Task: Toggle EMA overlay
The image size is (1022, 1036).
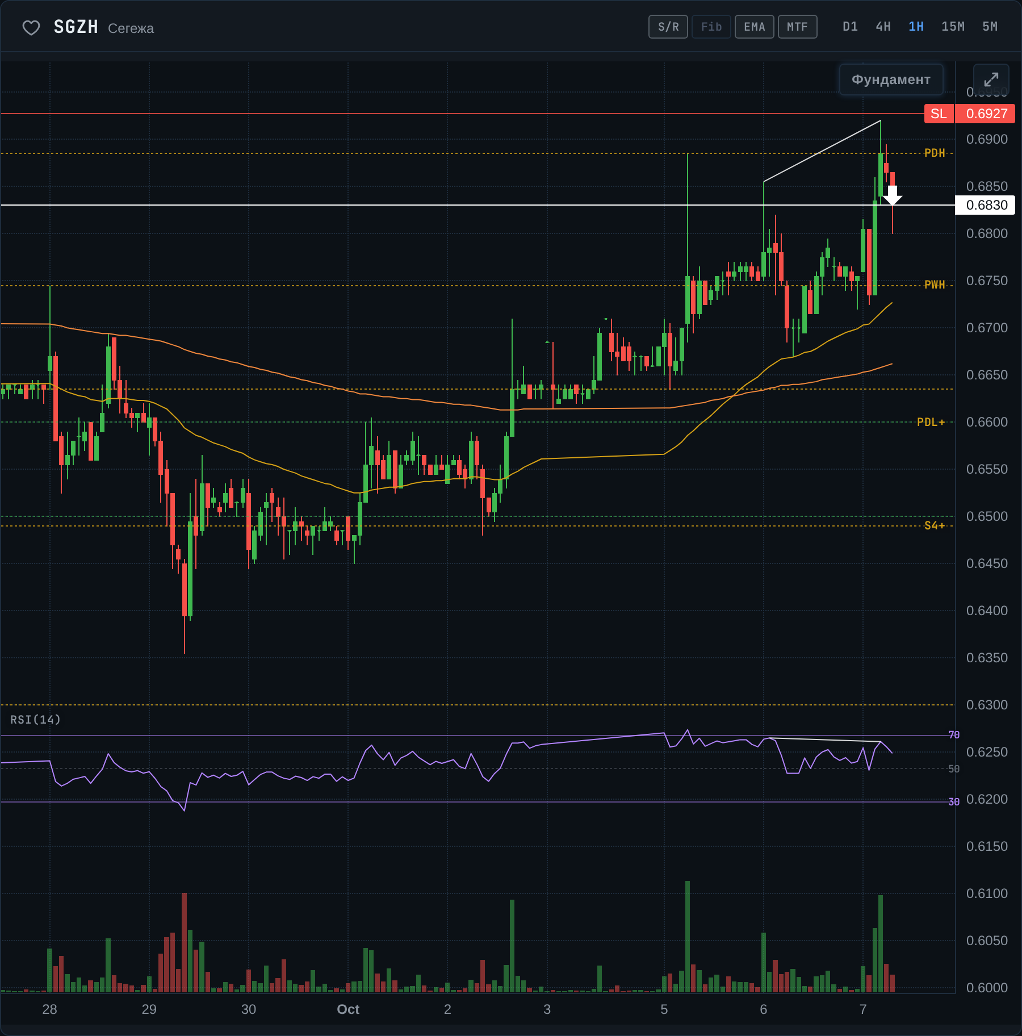Action: point(755,27)
